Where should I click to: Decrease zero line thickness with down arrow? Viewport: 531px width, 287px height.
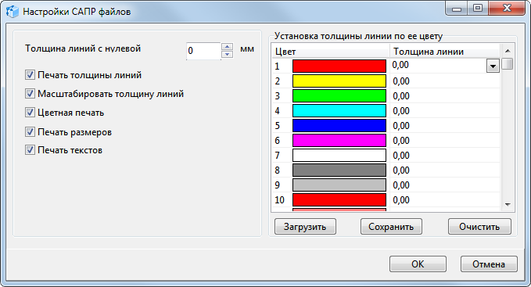(228, 54)
